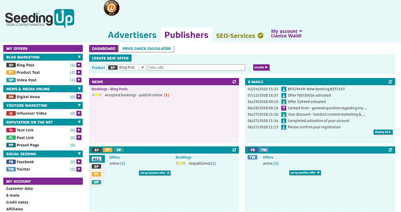Click the create button

tap(261, 67)
